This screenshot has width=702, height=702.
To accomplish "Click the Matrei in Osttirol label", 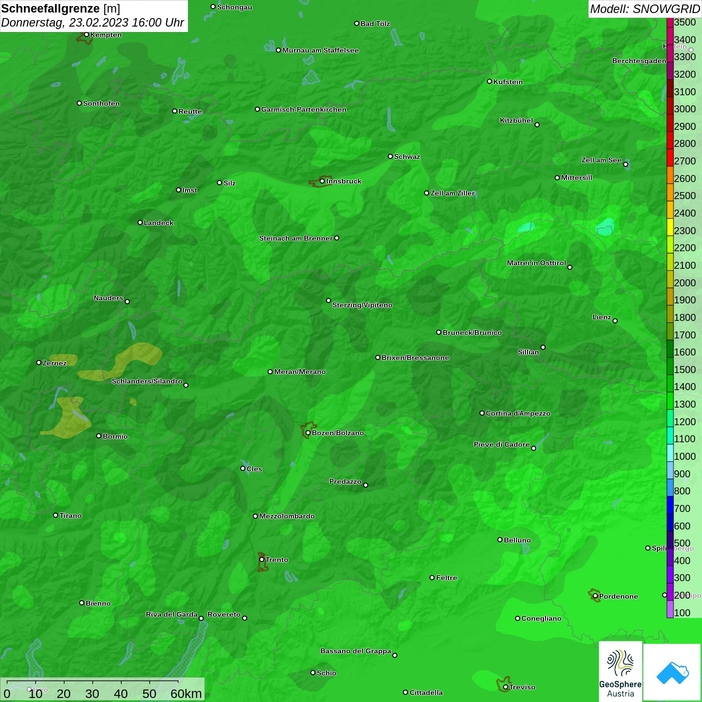I will pyautogui.click(x=537, y=263).
